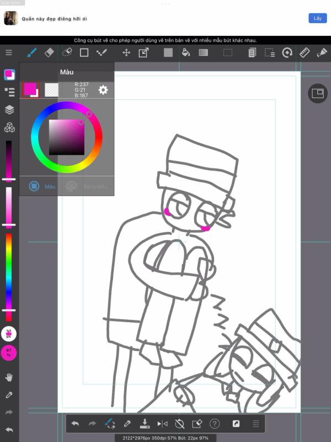Activate the Move tool
This screenshot has height=442, width=331.
click(x=126, y=52)
